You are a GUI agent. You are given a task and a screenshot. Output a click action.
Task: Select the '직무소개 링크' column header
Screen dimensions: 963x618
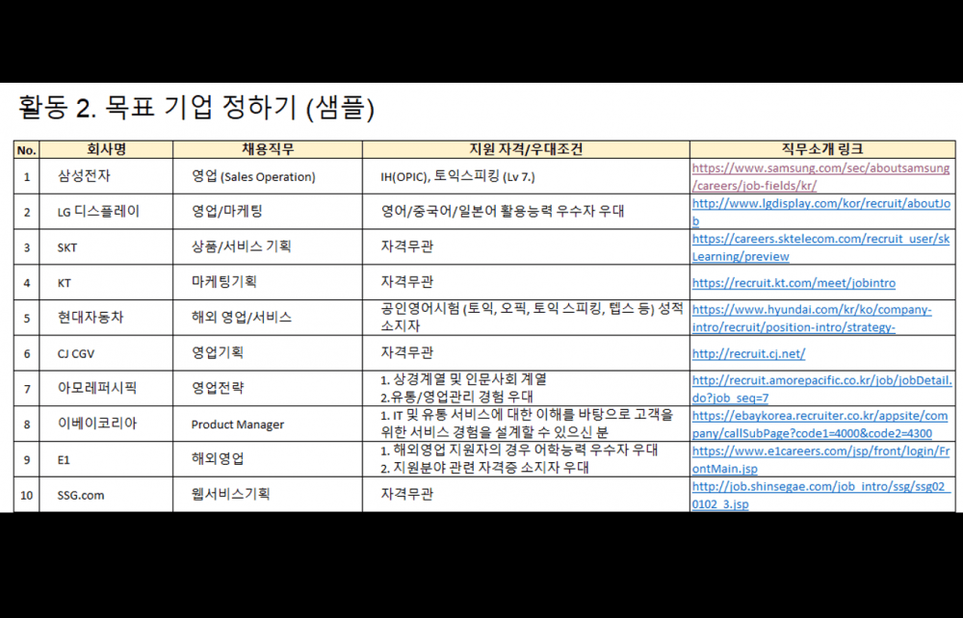pyautogui.click(x=822, y=149)
